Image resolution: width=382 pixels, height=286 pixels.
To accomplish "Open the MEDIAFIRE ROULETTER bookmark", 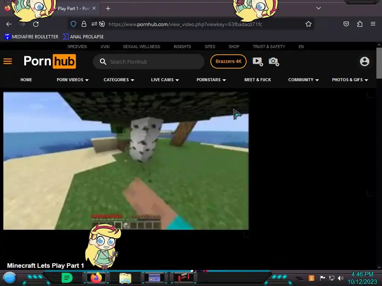I will click(31, 37).
